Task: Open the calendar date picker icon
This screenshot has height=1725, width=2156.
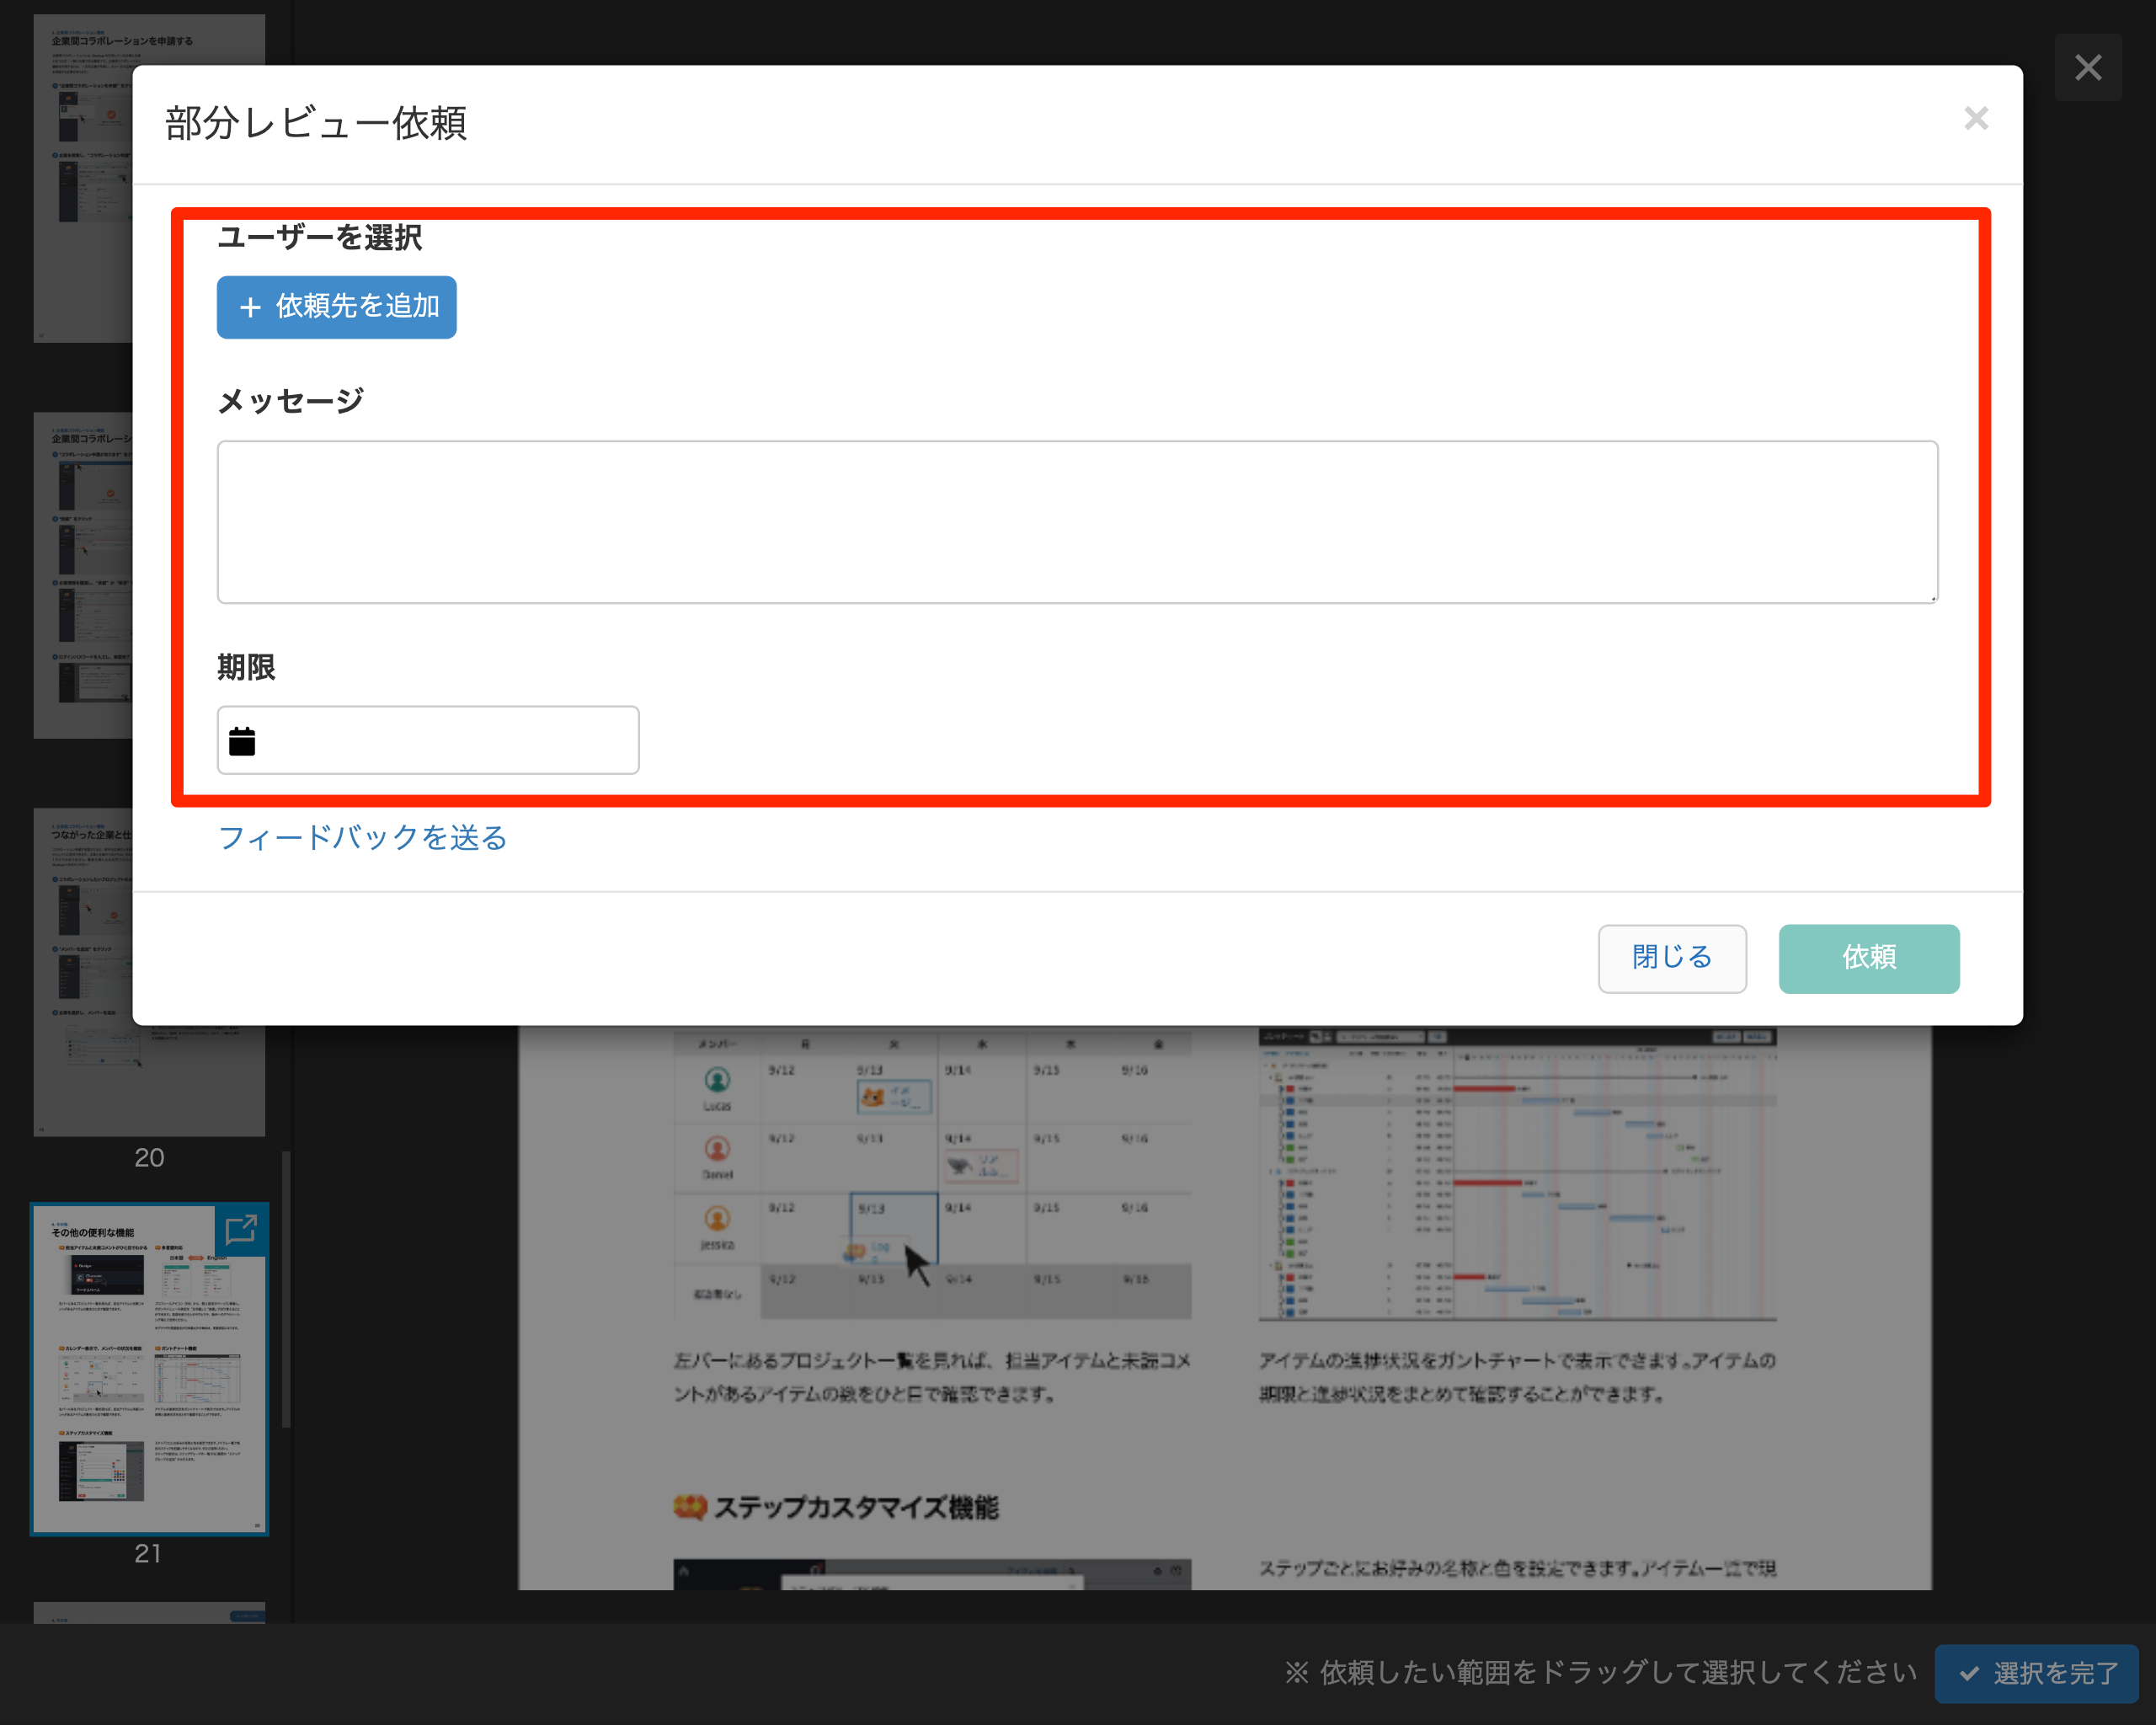Action: point(242,740)
